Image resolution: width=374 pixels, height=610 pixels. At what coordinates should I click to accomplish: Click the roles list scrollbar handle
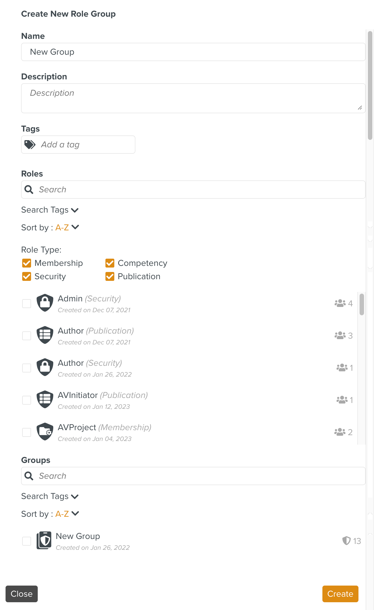pos(362,305)
